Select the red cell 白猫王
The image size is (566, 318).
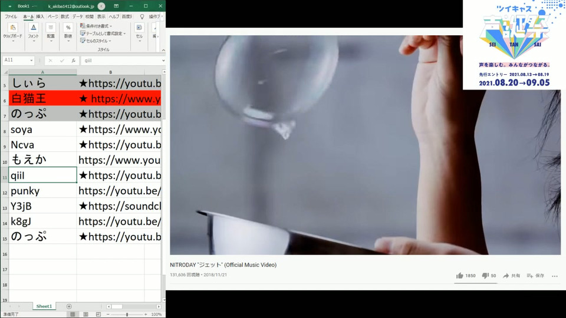point(42,98)
